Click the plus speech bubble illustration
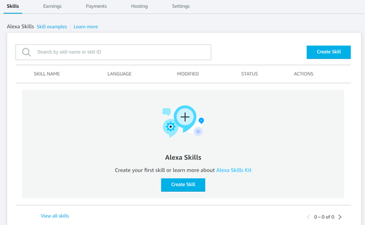This screenshot has height=225, width=365. pos(185,119)
